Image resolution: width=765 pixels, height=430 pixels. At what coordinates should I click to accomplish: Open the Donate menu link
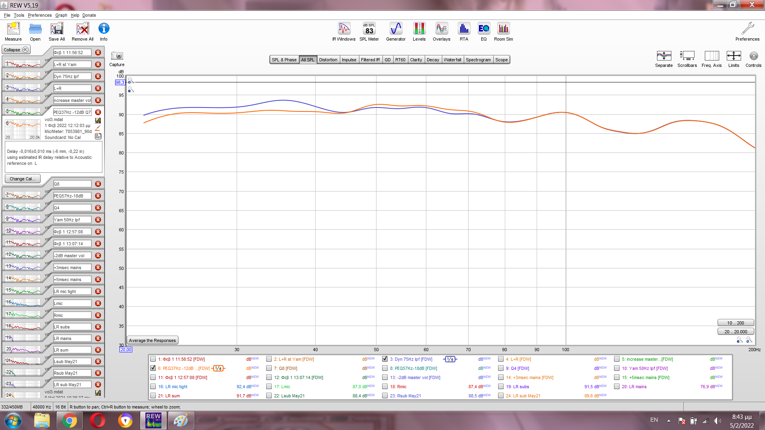(x=89, y=15)
